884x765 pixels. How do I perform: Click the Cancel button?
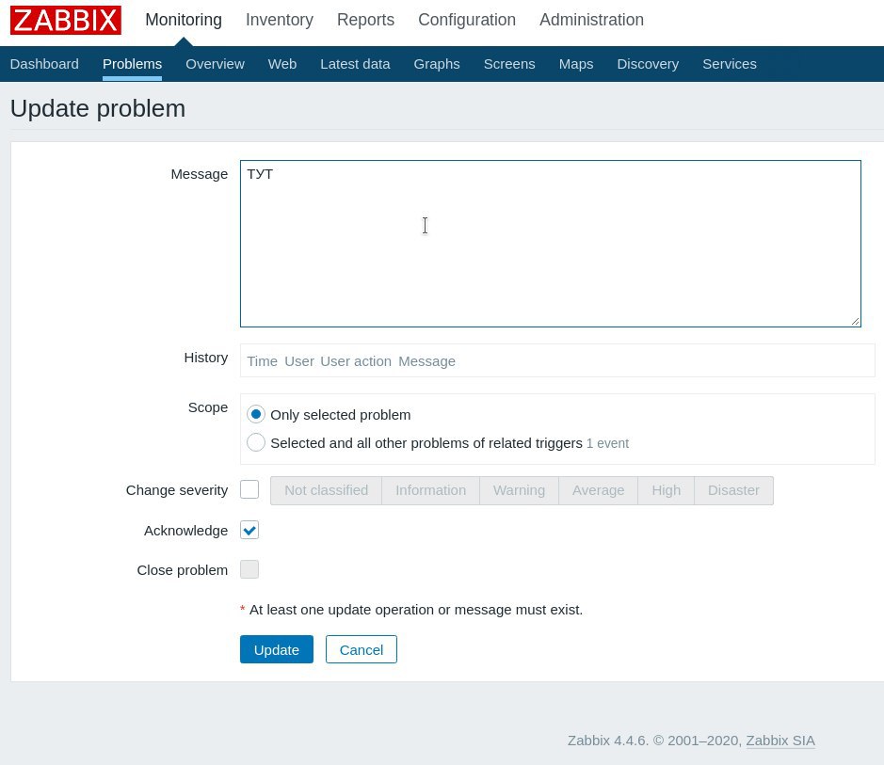pos(361,649)
